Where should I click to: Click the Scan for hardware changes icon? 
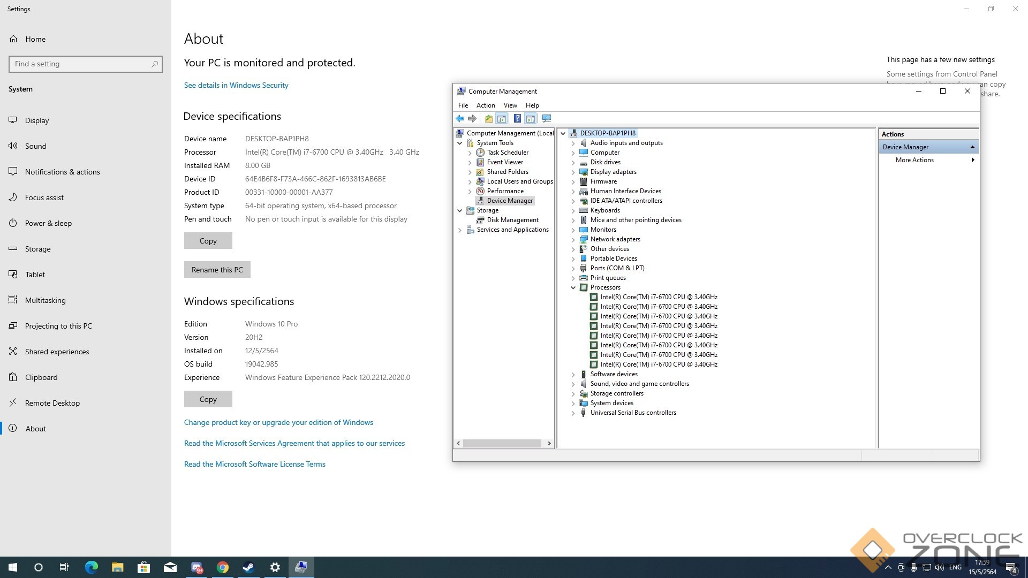tap(547, 118)
